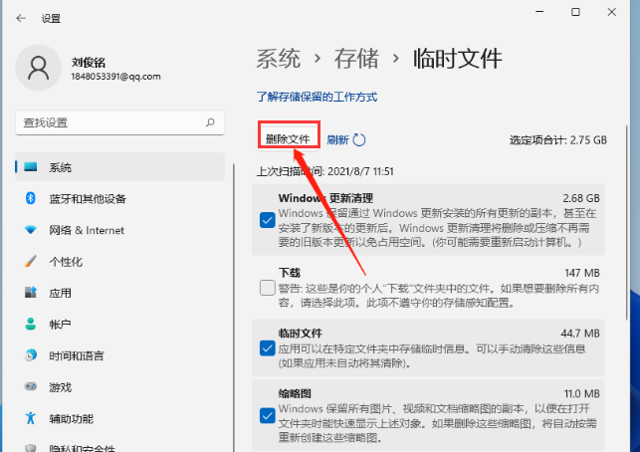Open the Accounts (帐户) person icon

coord(30,325)
